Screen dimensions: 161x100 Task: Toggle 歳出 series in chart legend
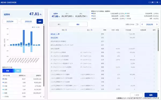(x=38, y=27)
